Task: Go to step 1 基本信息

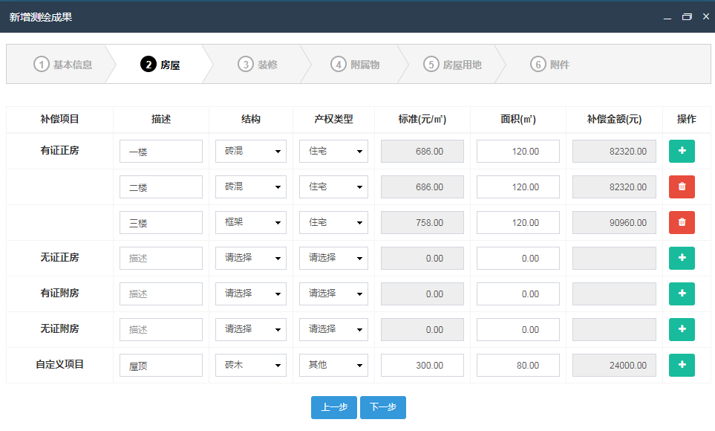Action: (x=63, y=65)
